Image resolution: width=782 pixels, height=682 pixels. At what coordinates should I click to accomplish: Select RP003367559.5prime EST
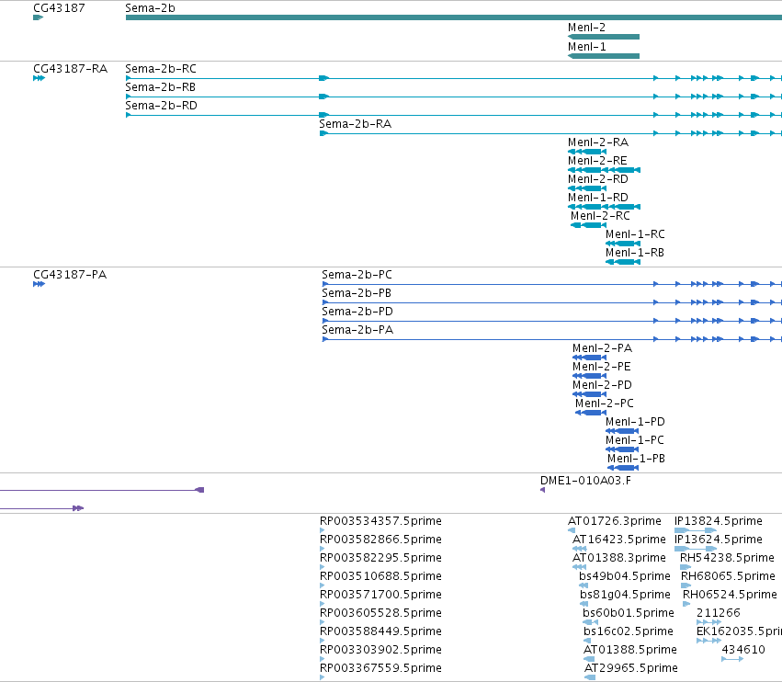pyautogui.click(x=323, y=677)
